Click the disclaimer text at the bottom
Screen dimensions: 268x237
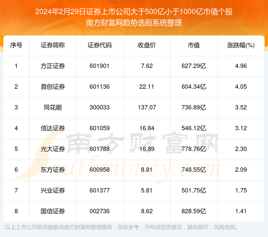122,227
